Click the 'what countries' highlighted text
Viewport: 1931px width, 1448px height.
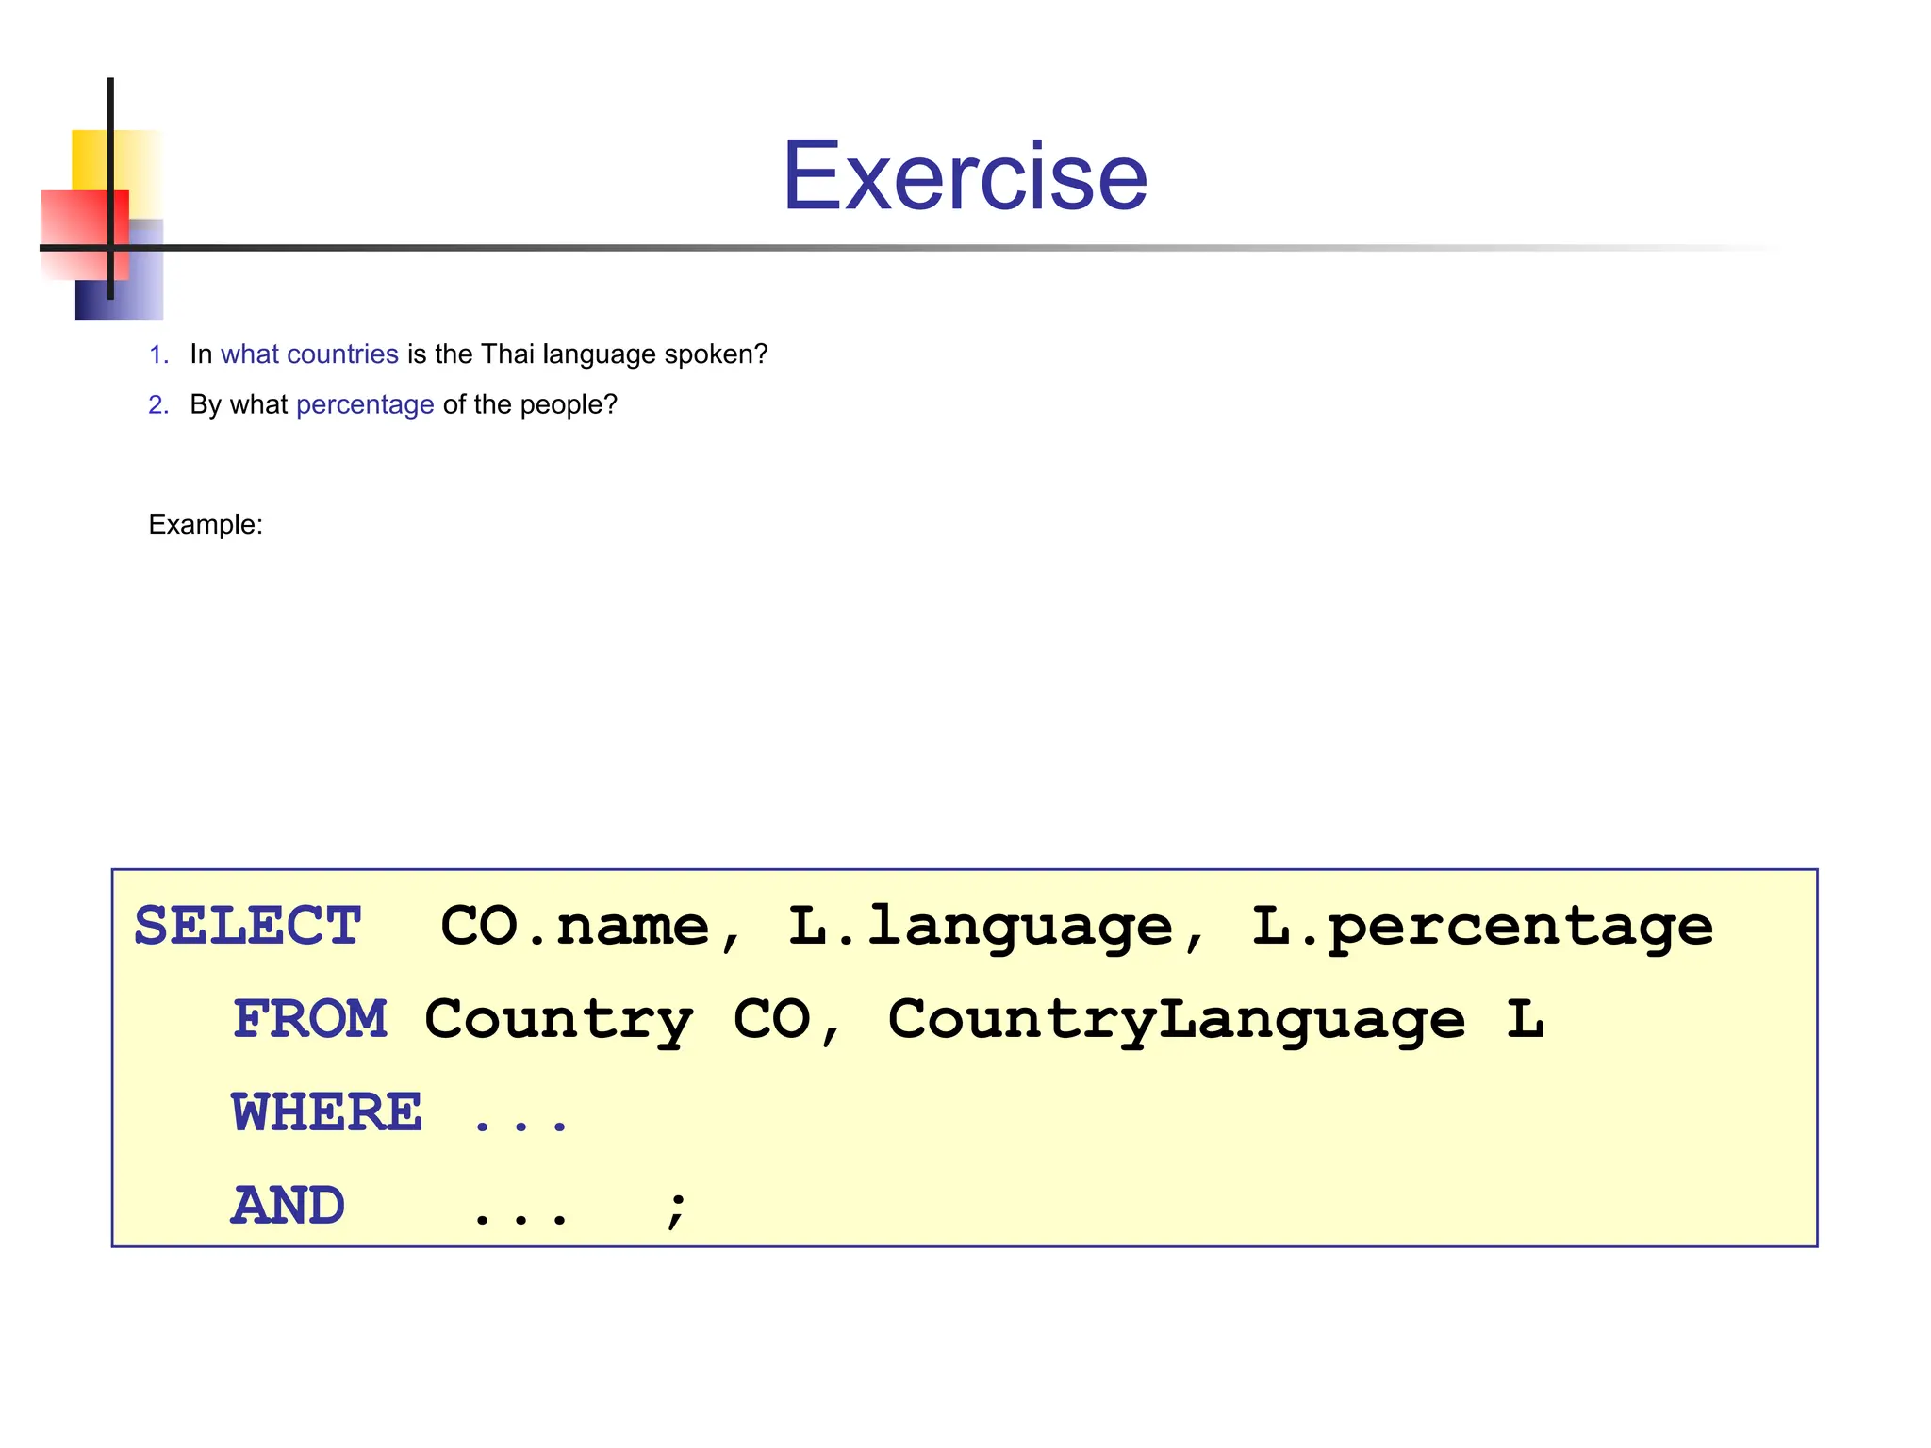pos(309,354)
